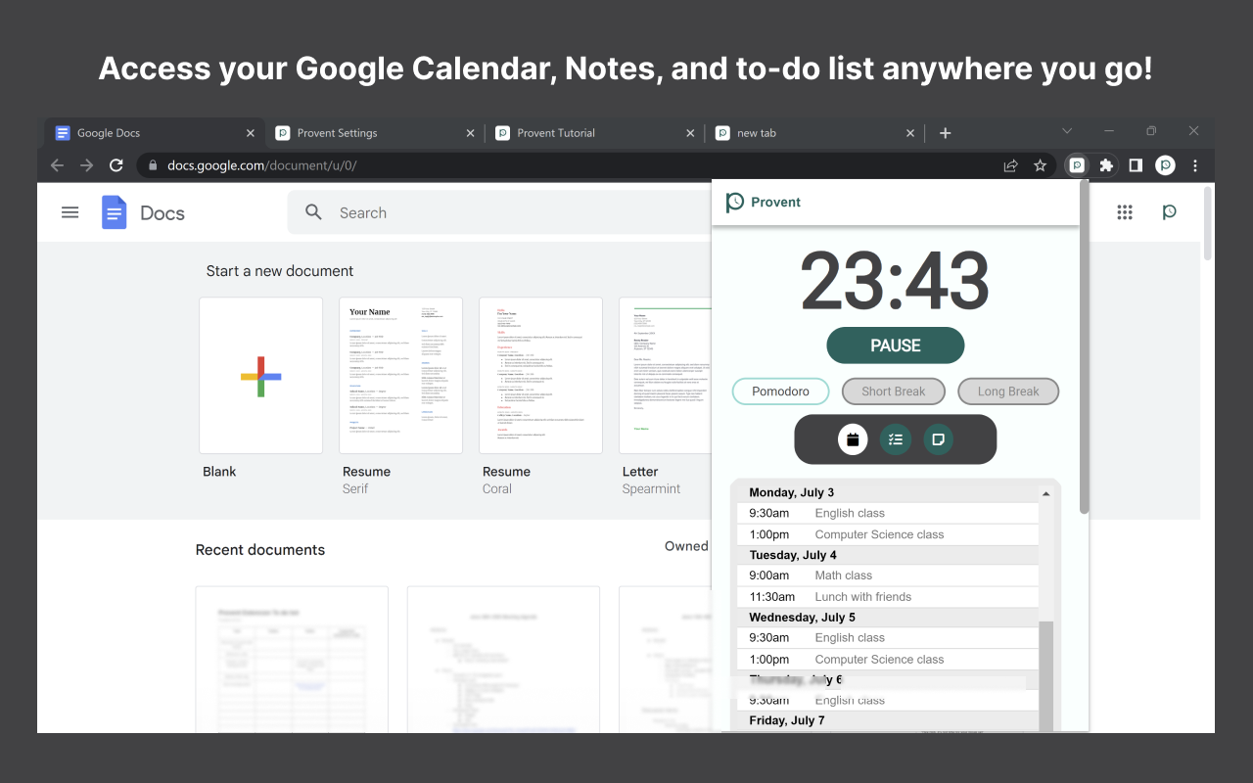
Task: Click the Start a new document heading
Action: (280, 271)
